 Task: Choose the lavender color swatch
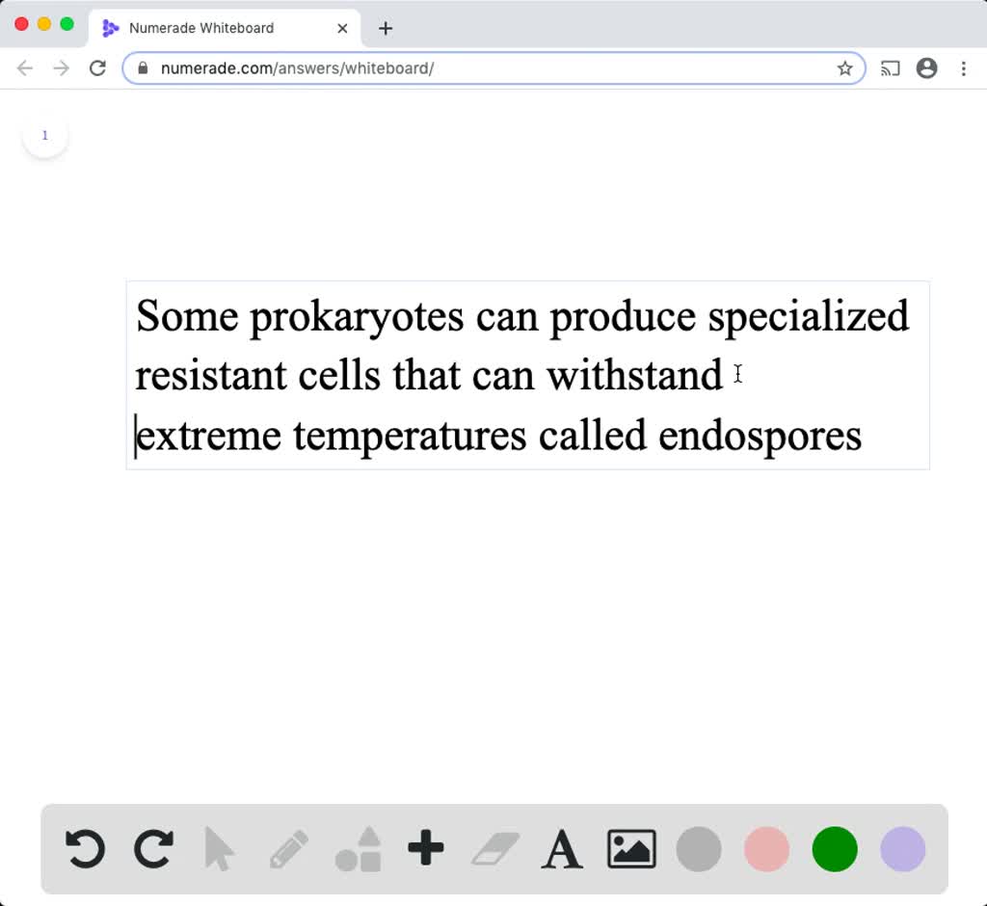(x=903, y=849)
